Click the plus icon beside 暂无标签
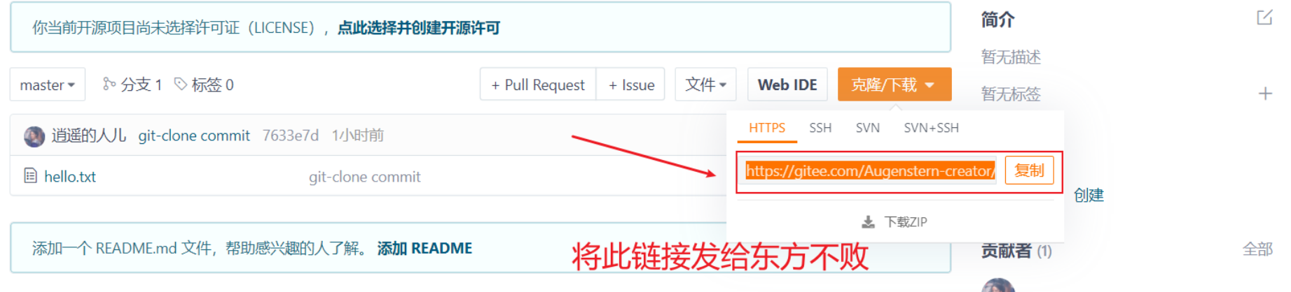This screenshot has height=292, width=1291. 1265,94
